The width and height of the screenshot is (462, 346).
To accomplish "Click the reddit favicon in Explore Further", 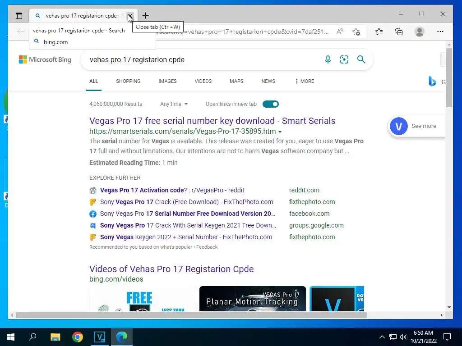I will click(93, 191).
